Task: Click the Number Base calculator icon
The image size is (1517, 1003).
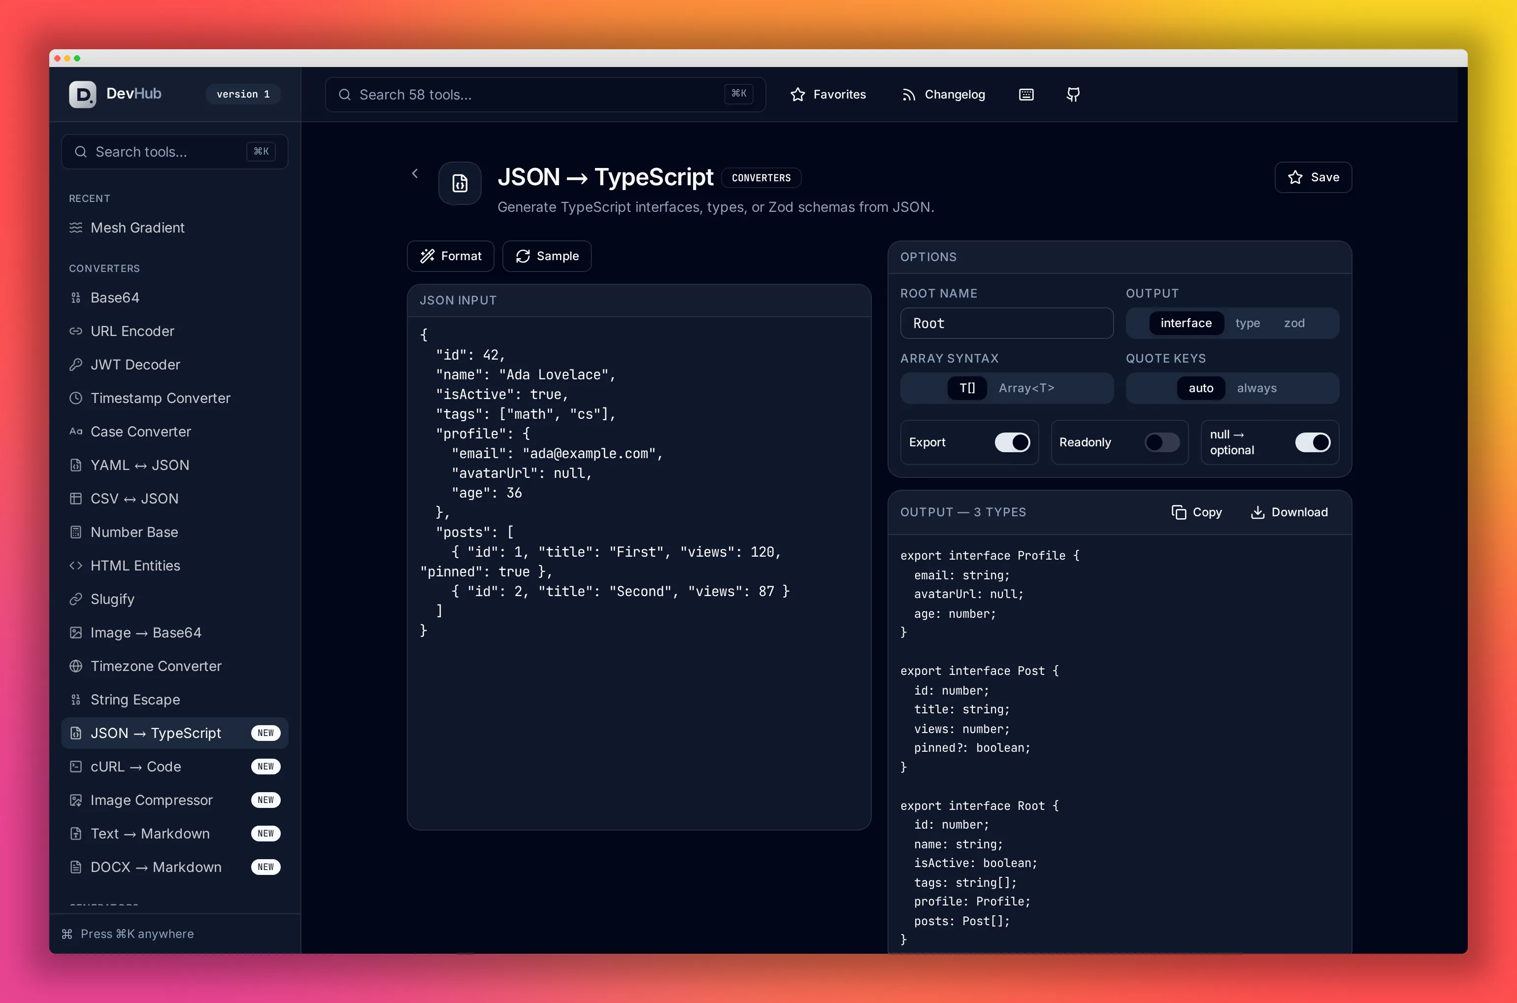Action: 75,532
